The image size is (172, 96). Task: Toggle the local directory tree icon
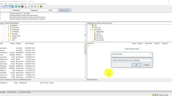click(7, 6)
